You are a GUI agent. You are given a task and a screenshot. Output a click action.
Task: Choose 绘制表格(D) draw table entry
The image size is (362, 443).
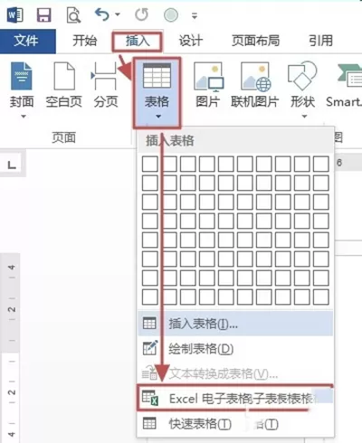tap(235, 349)
